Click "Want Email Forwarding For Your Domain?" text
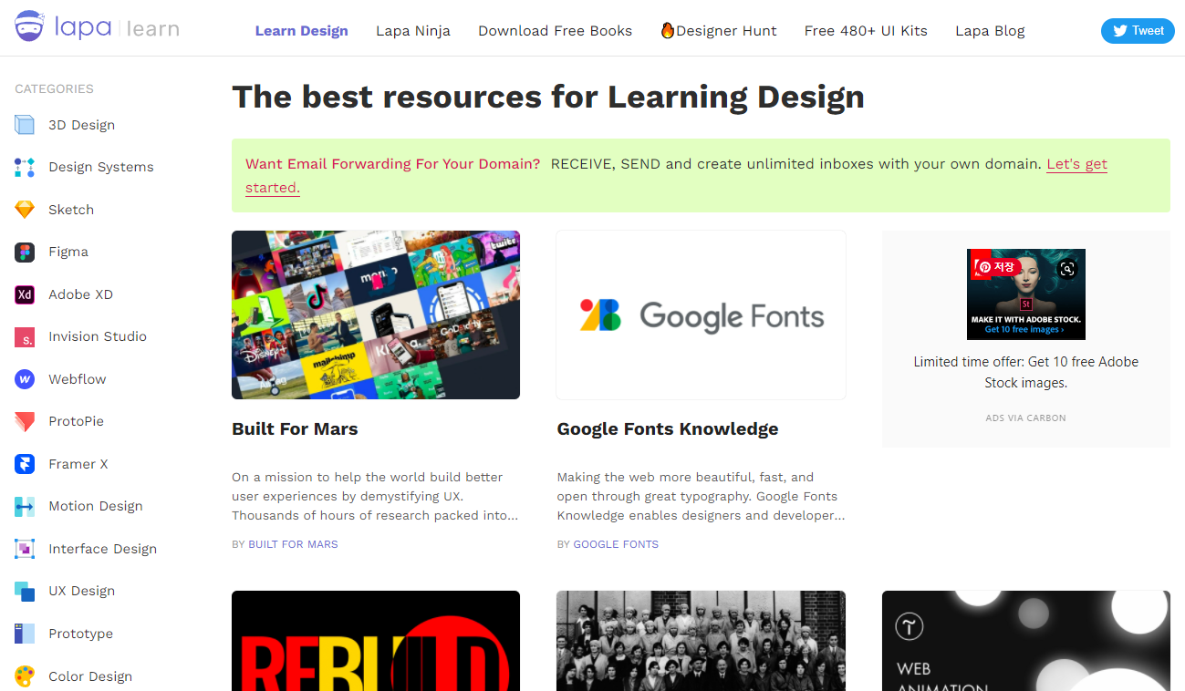Viewport: 1185px width, 691px height. [393, 164]
